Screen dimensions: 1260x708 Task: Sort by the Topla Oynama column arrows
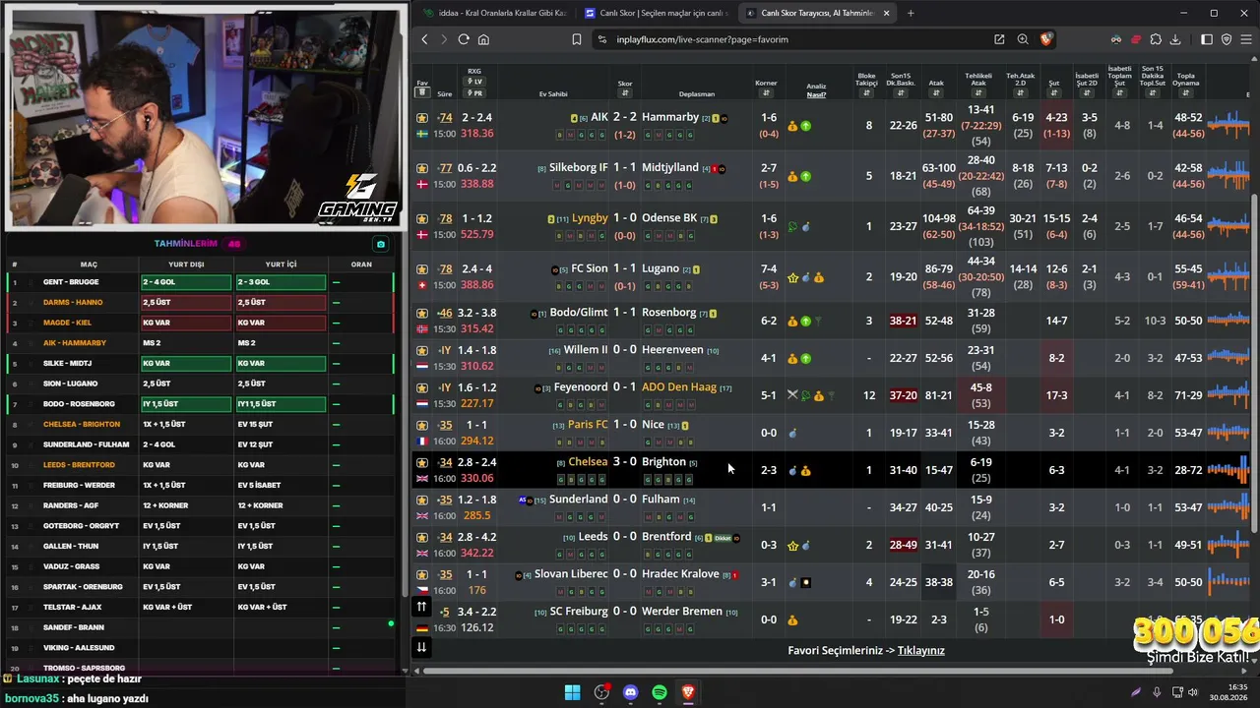click(x=1186, y=93)
